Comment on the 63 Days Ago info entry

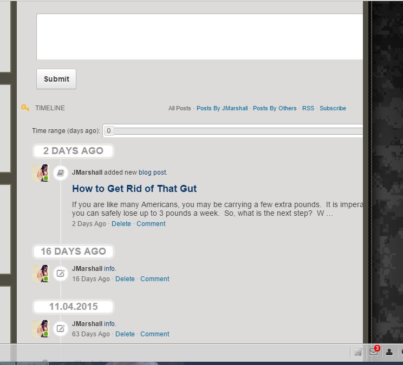(155, 334)
